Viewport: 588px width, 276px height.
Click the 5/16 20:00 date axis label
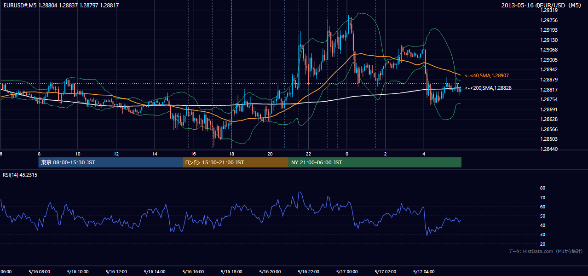click(270, 271)
